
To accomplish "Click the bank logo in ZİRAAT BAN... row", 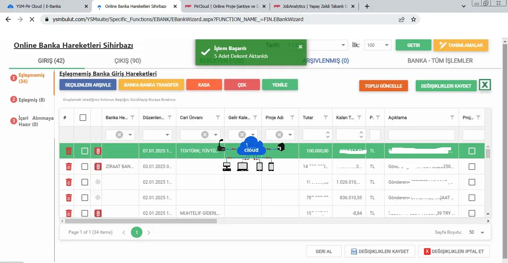I will point(98,167).
